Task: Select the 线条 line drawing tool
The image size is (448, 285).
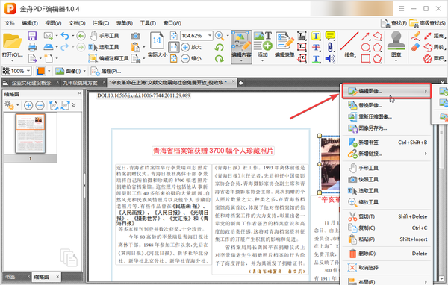Action: coord(349,45)
